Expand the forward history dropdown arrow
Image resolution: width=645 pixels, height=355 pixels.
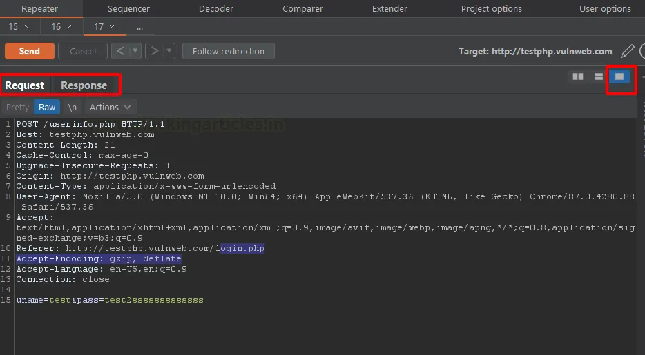pyautogui.click(x=169, y=51)
